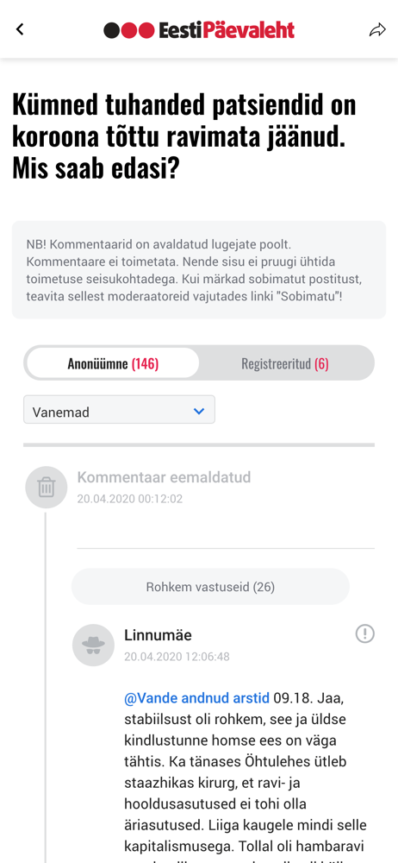Image resolution: width=398 pixels, height=863 pixels.
Task: Tap the 20.04.2020 12:06:48 timestamp
Action: 177,657
